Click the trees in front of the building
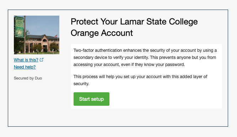 (37, 48)
